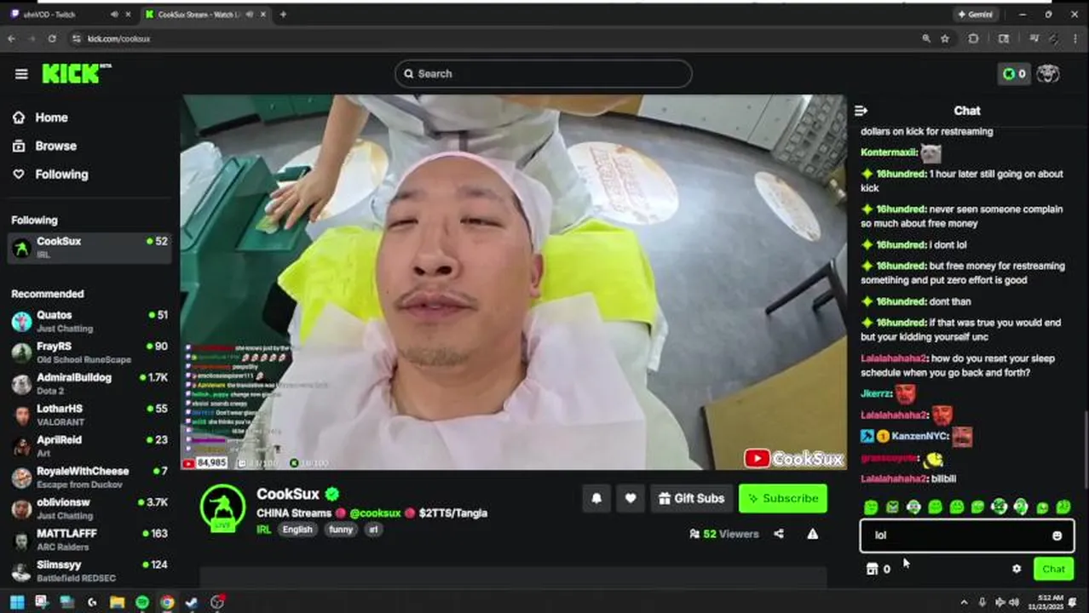Open a new browser tab
1089x613 pixels.
point(283,14)
